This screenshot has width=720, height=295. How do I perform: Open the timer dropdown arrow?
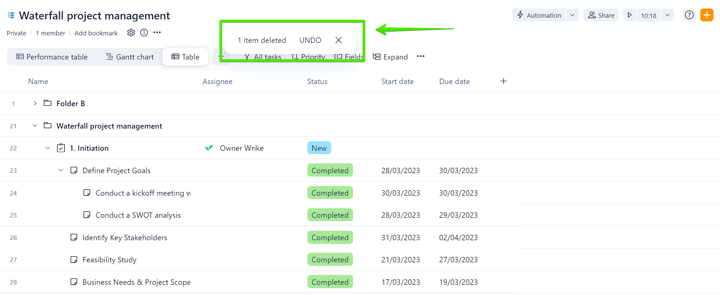point(668,15)
